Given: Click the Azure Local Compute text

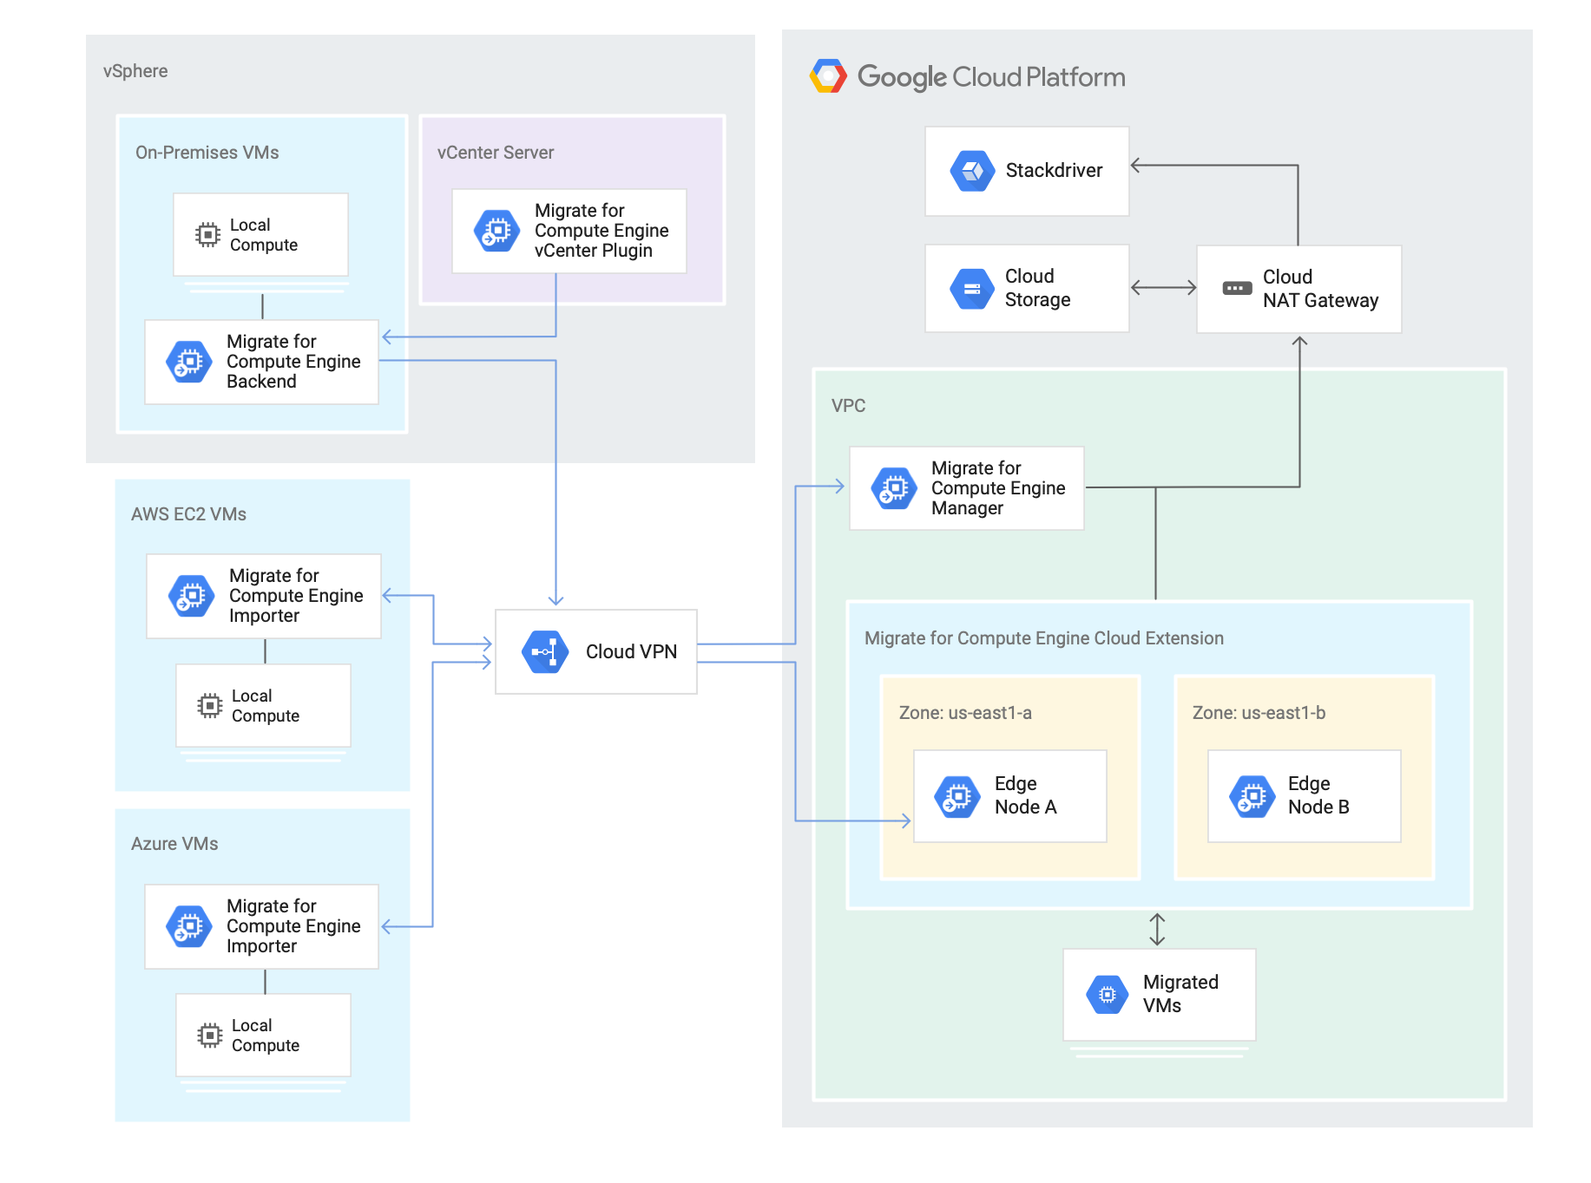Looking at the screenshot, I should click(x=266, y=1036).
